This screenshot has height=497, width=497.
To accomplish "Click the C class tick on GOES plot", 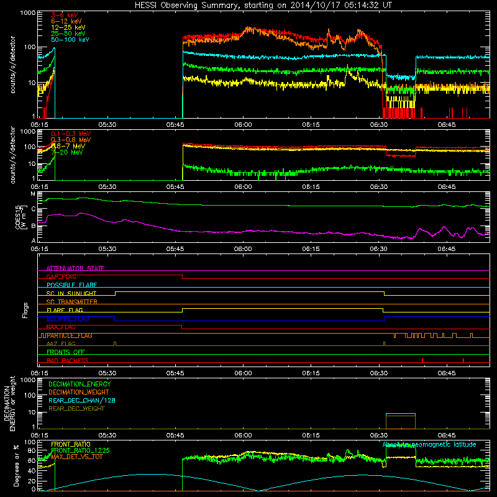I will click(34, 209).
